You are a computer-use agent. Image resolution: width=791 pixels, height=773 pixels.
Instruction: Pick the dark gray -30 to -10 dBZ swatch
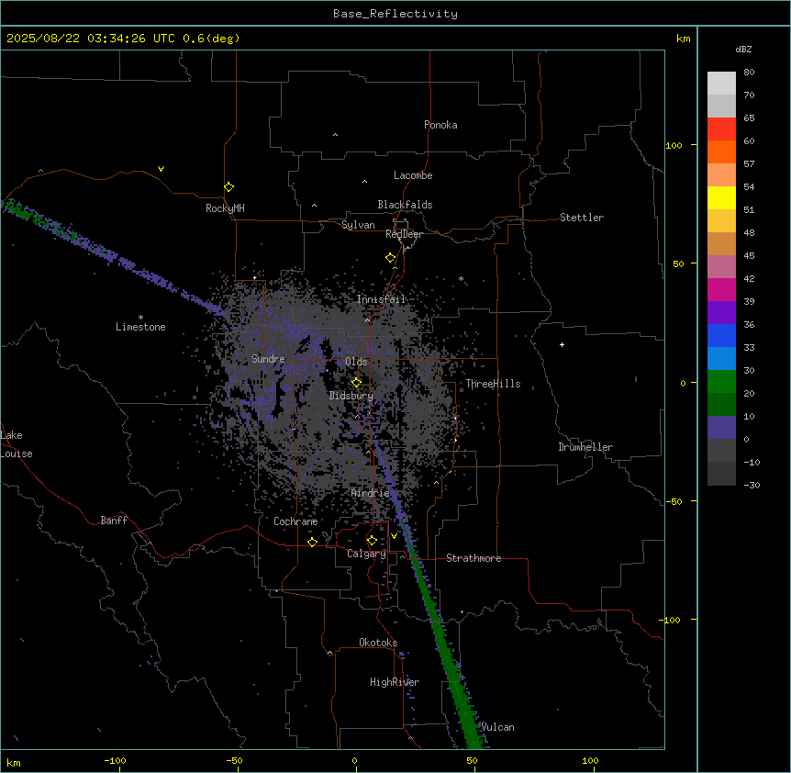pos(721,474)
